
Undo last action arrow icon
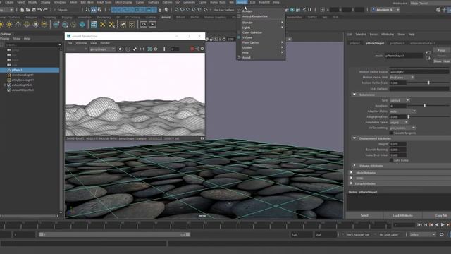click(39, 10)
